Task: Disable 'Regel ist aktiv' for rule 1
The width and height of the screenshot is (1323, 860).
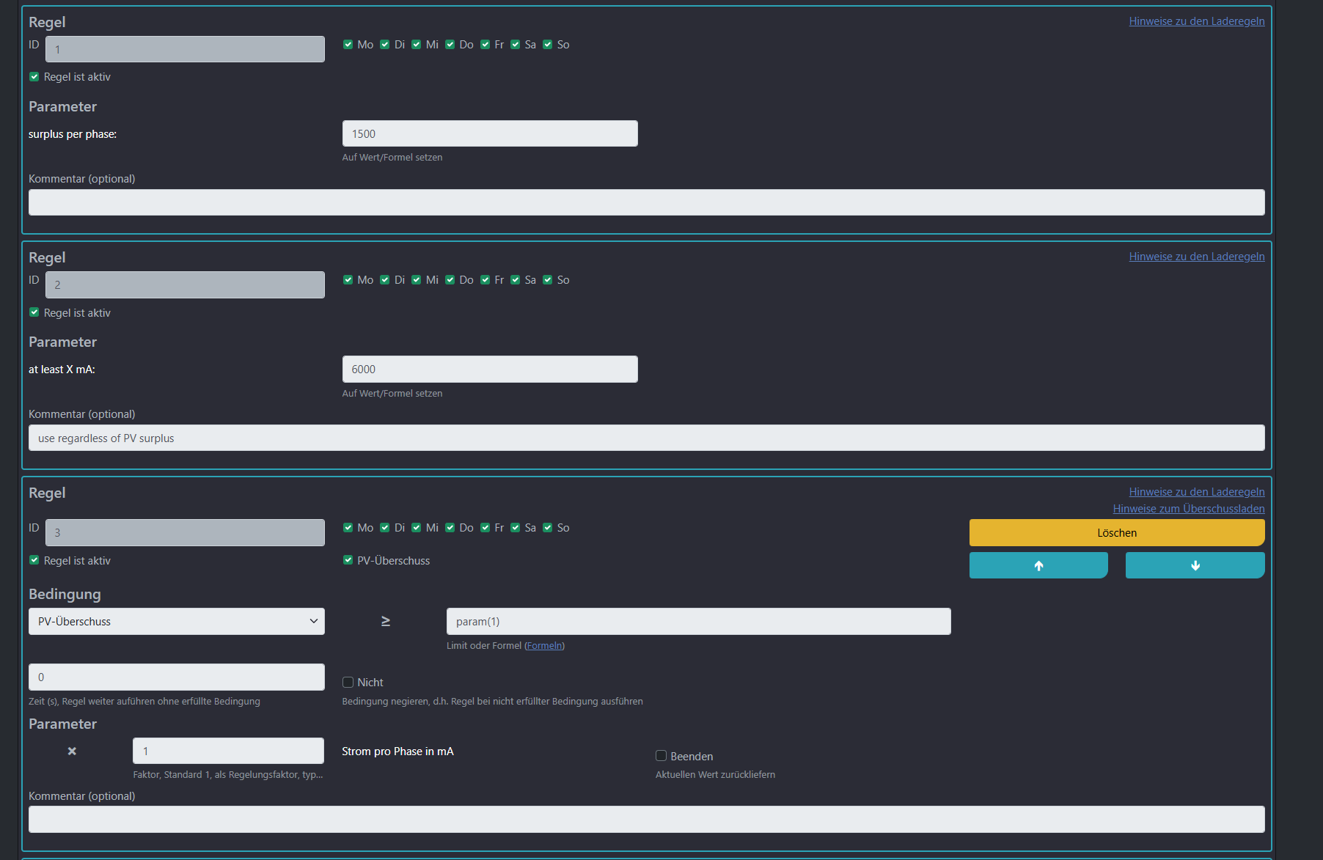Action: [x=34, y=77]
